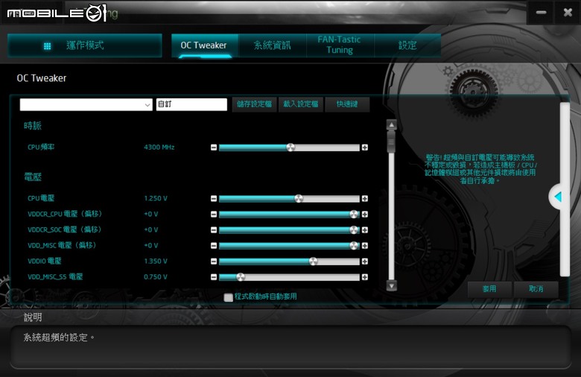The width and height of the screenshot is (581, 377).
Task: Open the 設定 tab
Action: coord(407,45)
